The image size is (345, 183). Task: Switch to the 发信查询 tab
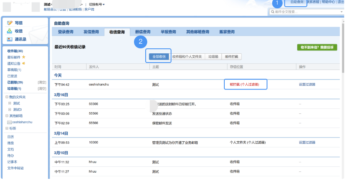tap(91, 32)
